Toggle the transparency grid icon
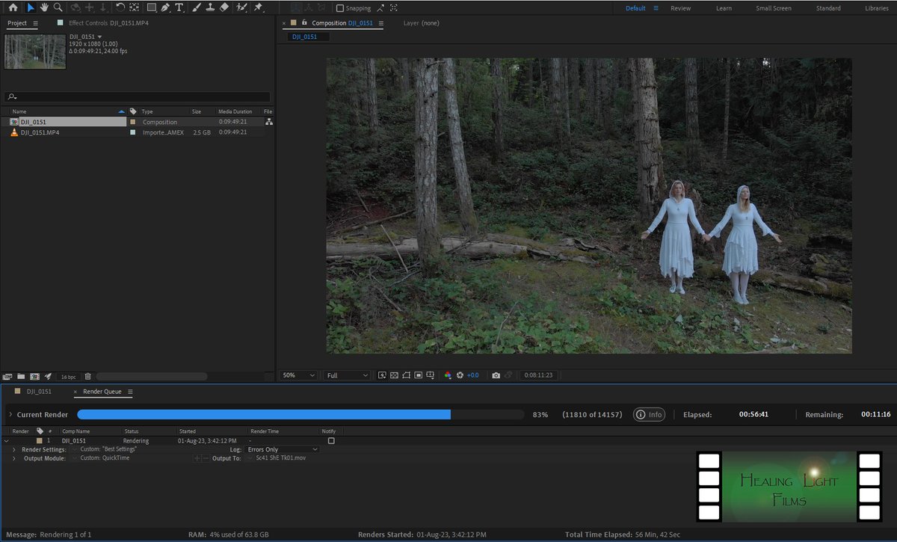 coord(394,375)
